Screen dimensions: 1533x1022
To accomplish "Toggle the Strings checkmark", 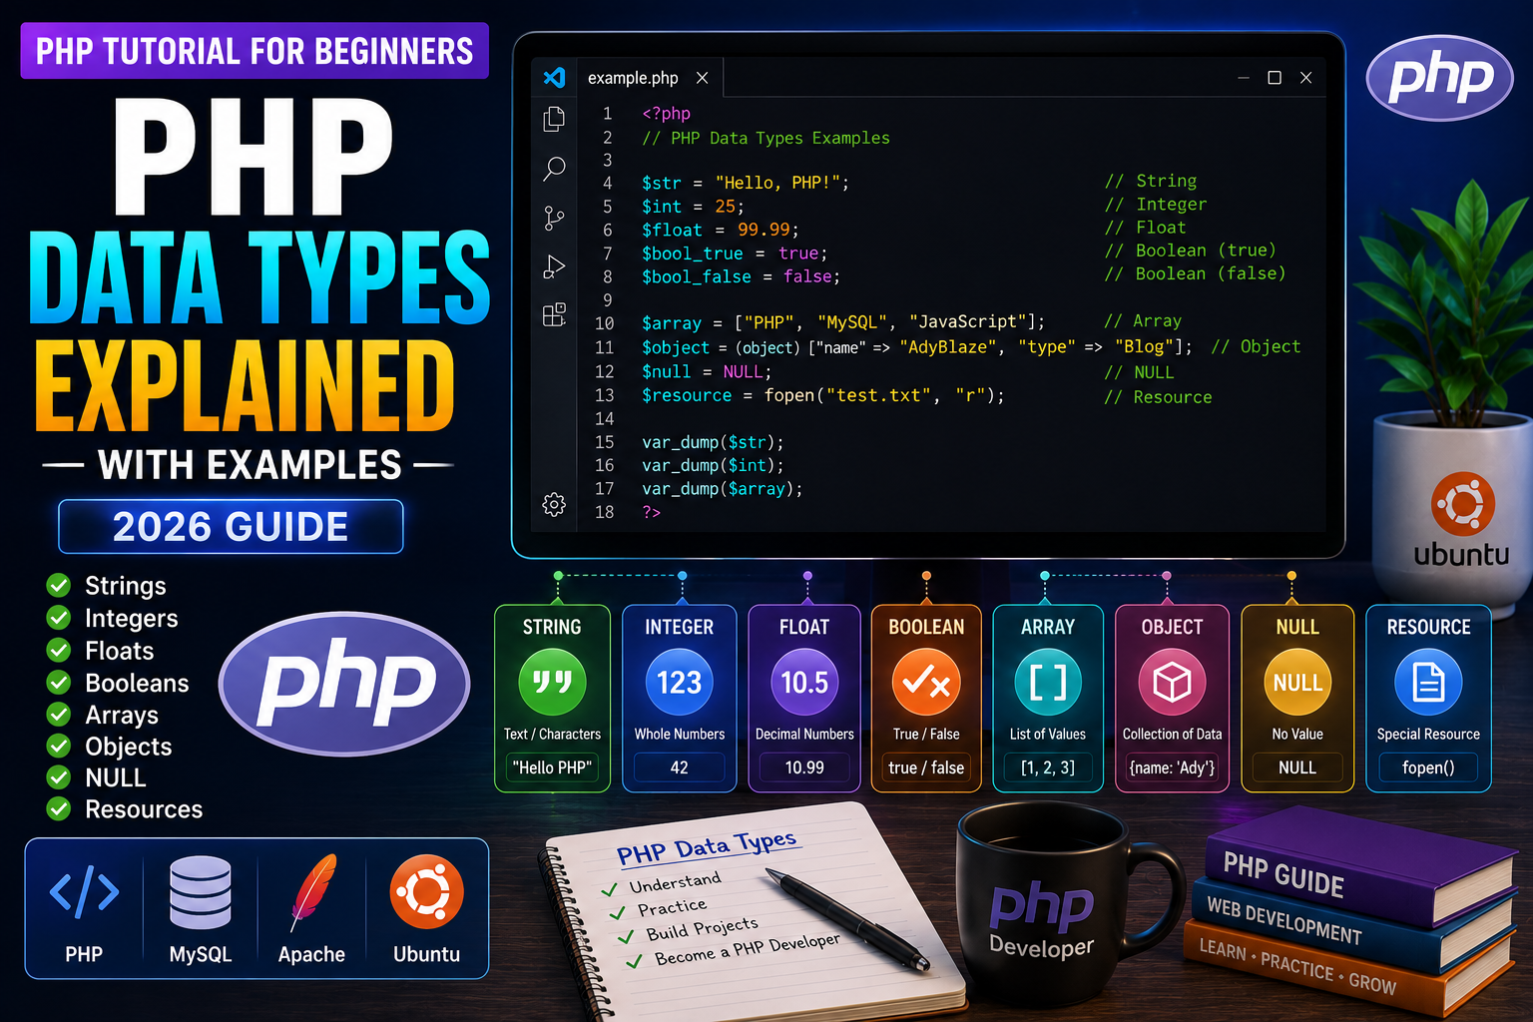I will pyautogui.click(x=59, y=586).
